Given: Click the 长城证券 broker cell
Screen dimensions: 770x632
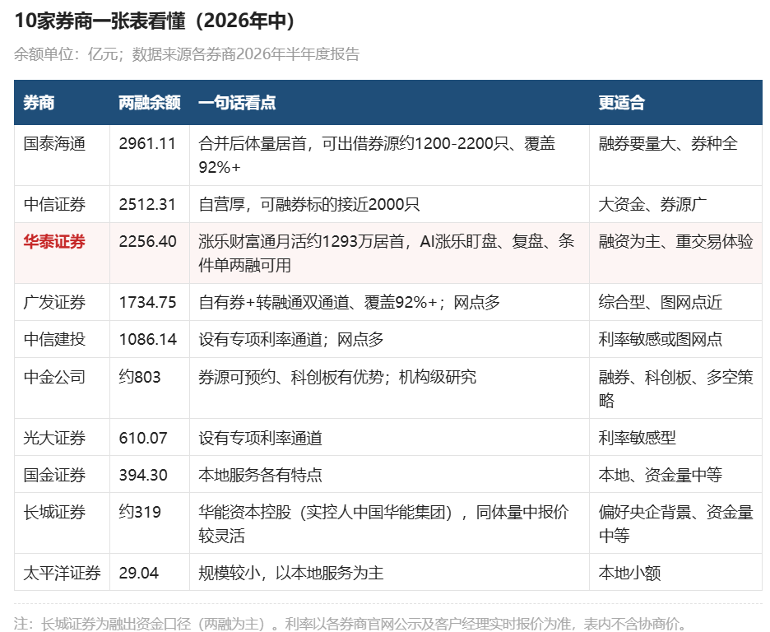Looking at the screenshot, I should 54,512.
